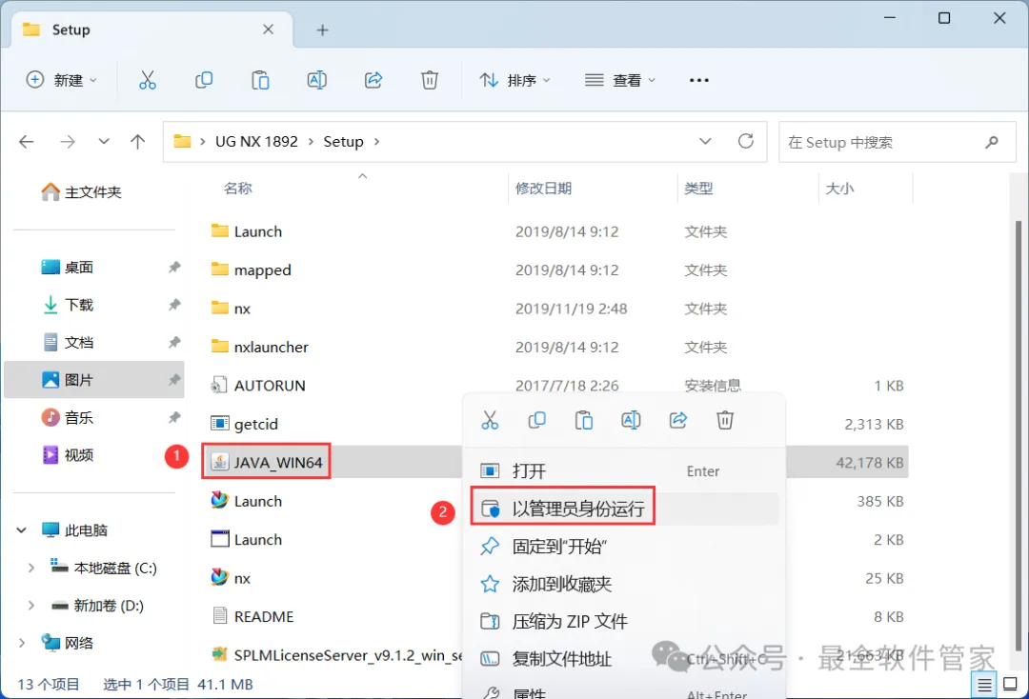Open 主文件夹 in sidebar
Viewport: 1029px width, 699px height.
(x=81, y=192)
